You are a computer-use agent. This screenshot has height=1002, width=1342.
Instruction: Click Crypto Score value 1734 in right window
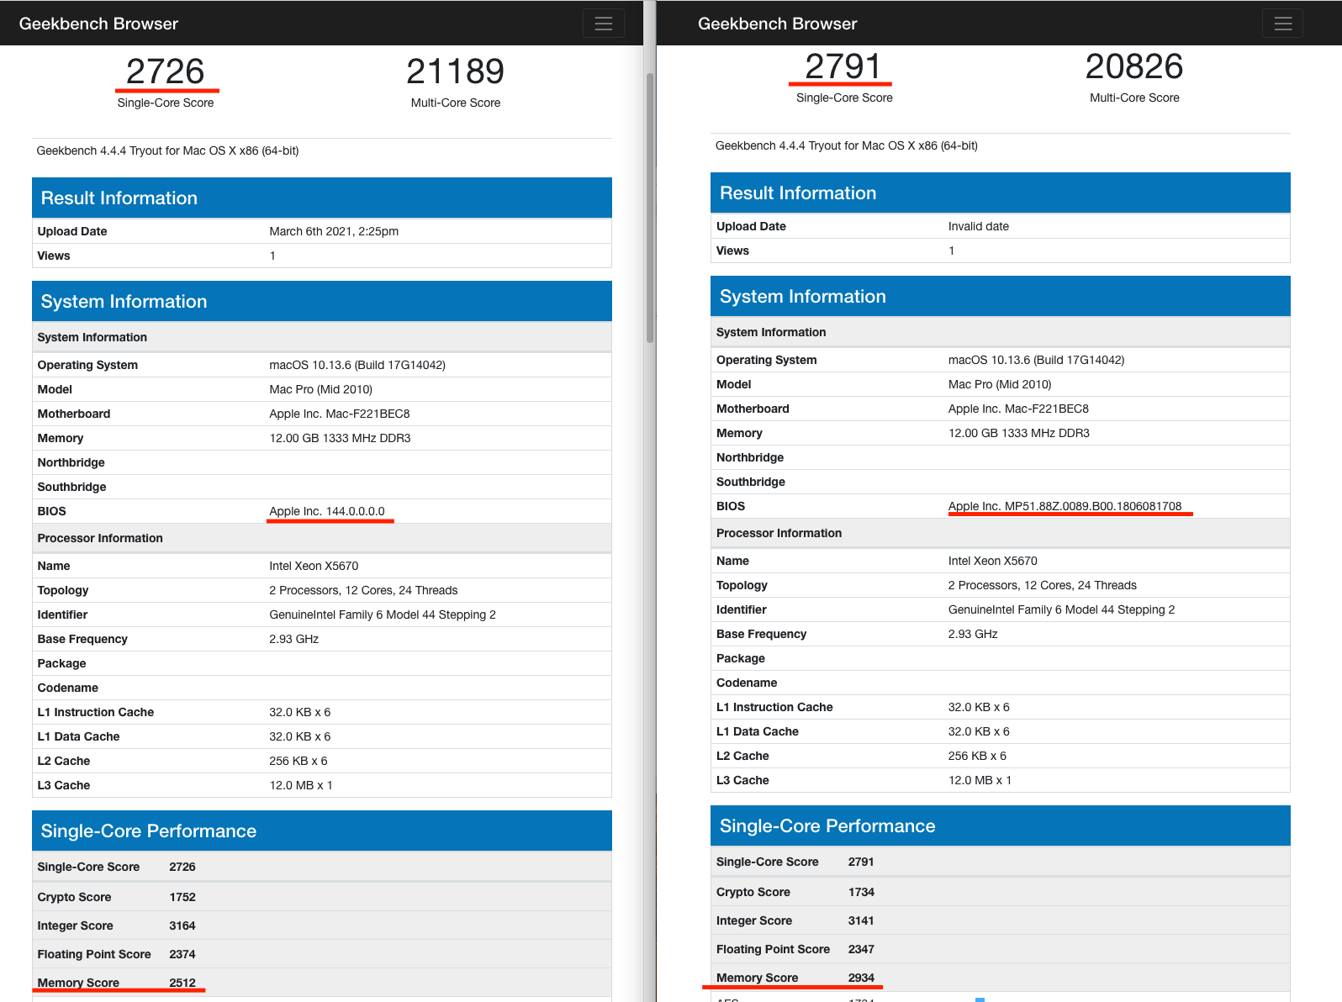861,892
